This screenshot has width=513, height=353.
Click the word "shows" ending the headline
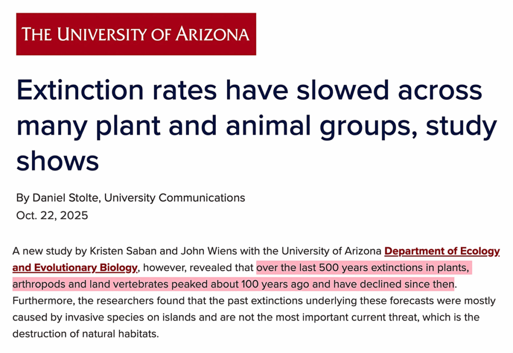58,161
